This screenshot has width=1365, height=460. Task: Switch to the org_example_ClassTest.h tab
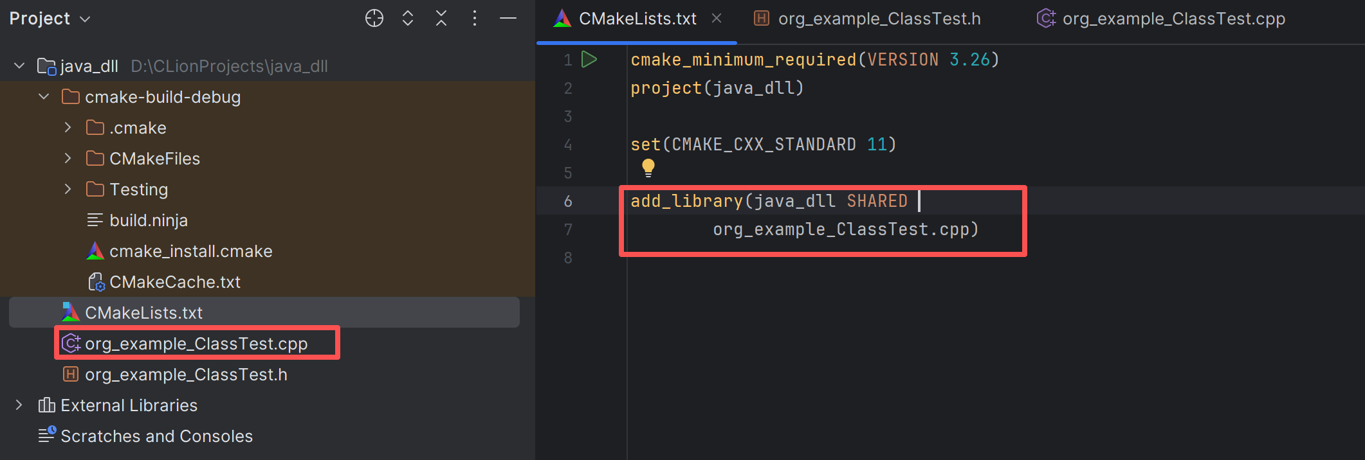[879, 19]
